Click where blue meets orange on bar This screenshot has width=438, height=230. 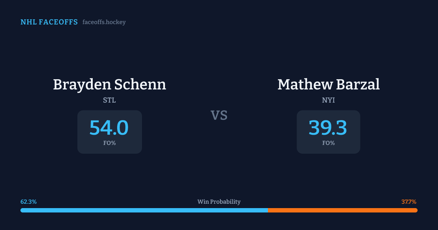pos(268,210)
